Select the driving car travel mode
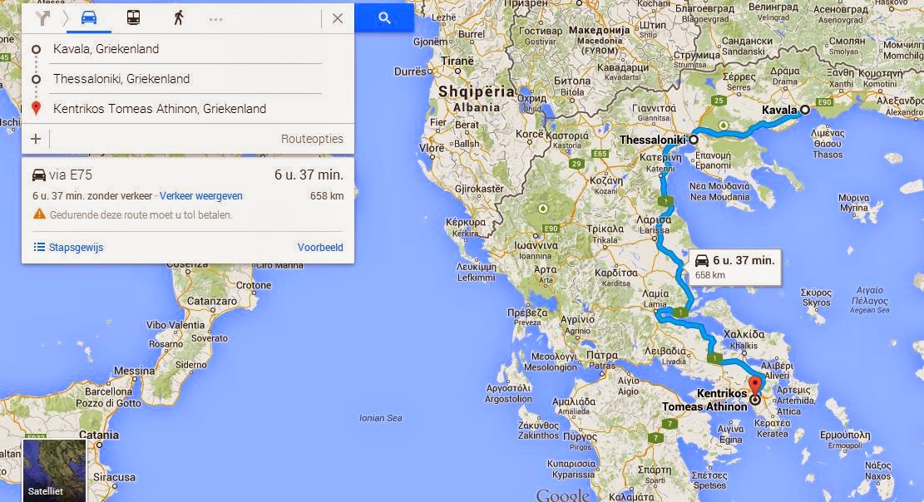 (89, 17)
